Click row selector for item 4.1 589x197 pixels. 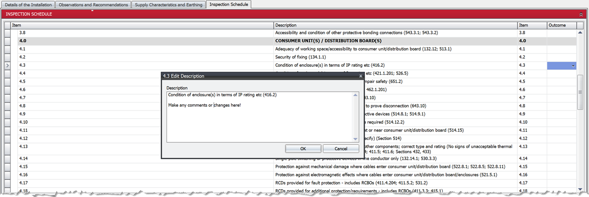(8, 49)
